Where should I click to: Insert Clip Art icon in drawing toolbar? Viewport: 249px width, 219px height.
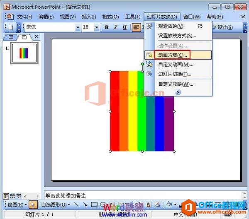[149, 205]
